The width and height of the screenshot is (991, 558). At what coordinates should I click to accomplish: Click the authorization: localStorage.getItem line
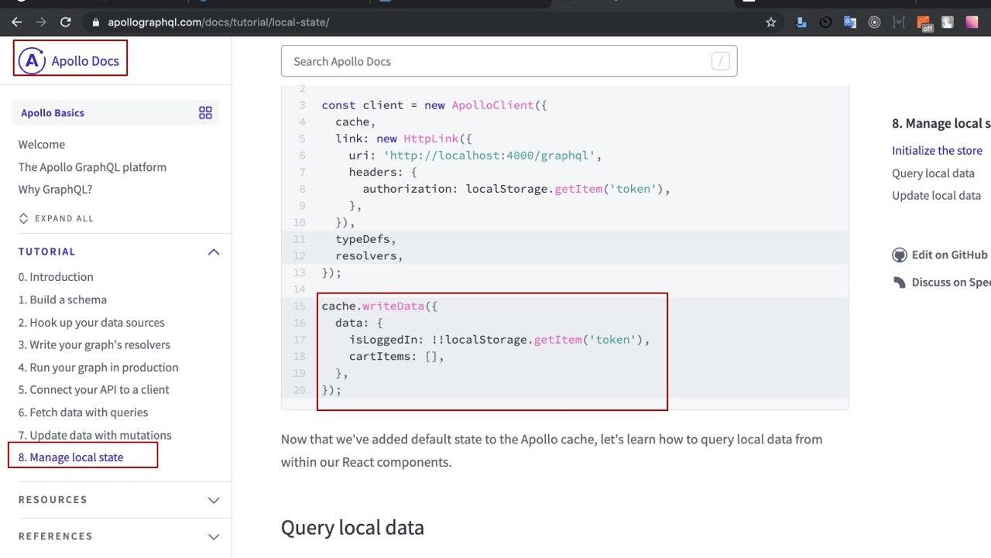pyautogui.click(x=516, y=189)
